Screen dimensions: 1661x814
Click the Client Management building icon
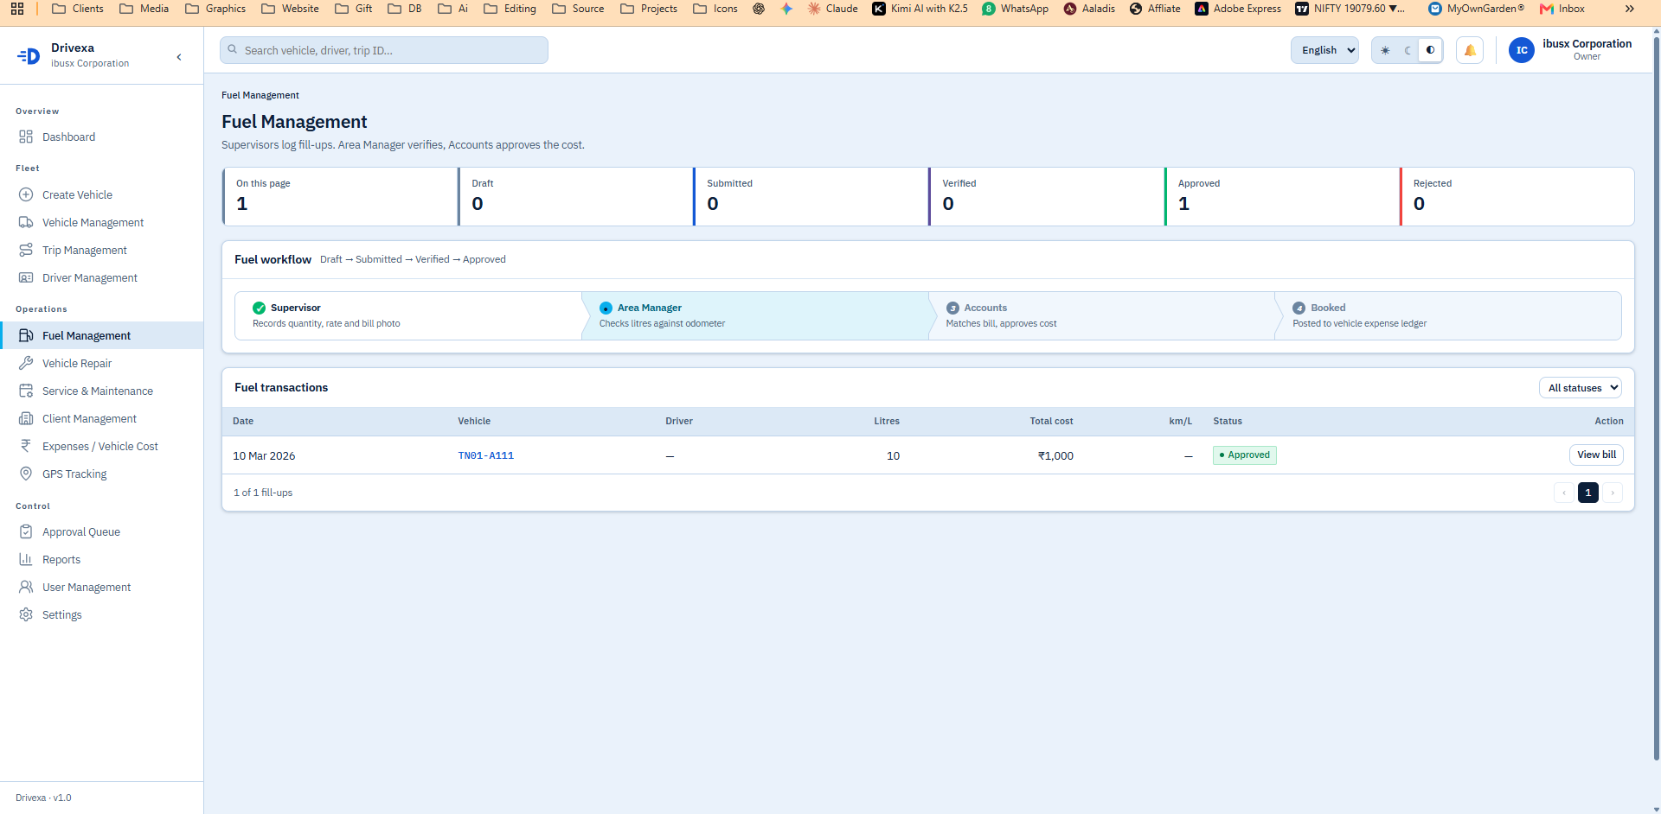click(x=26, y=418)
